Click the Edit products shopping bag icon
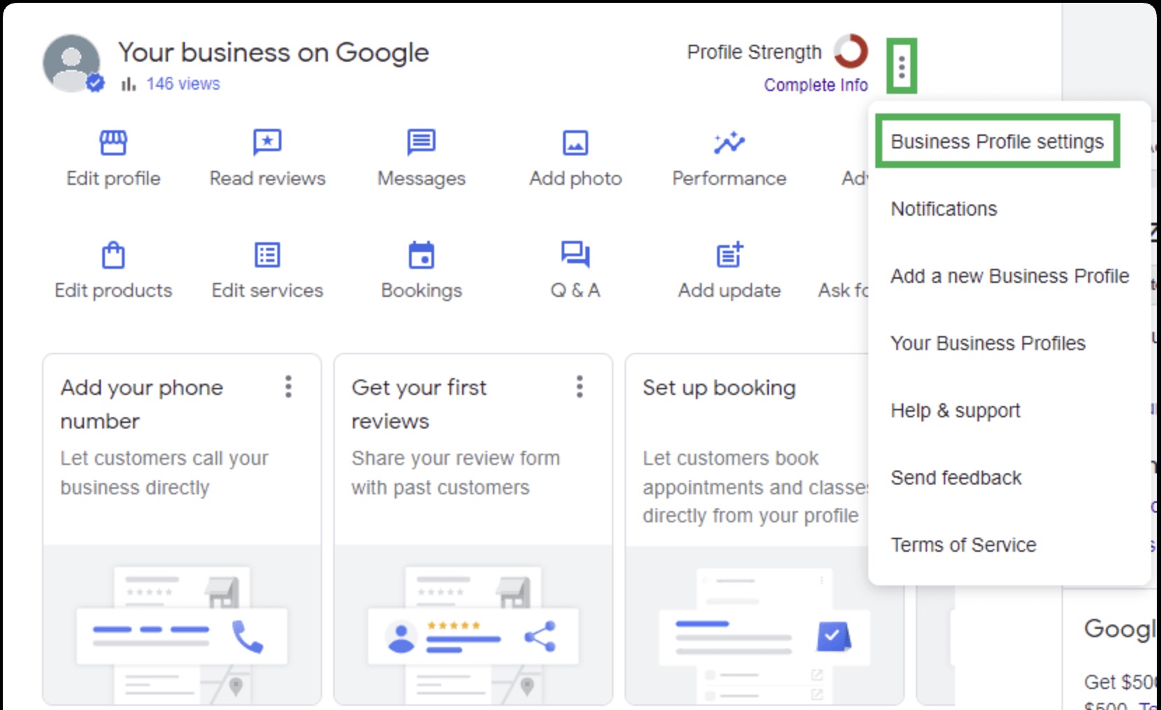1161x710 pixels. coord(113,255)
